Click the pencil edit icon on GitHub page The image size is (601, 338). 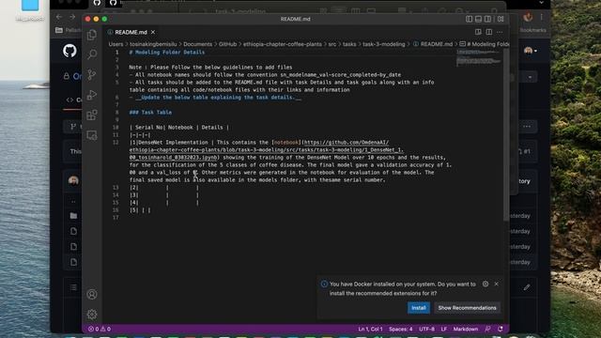pyautogui.click(x=527, y=287)
